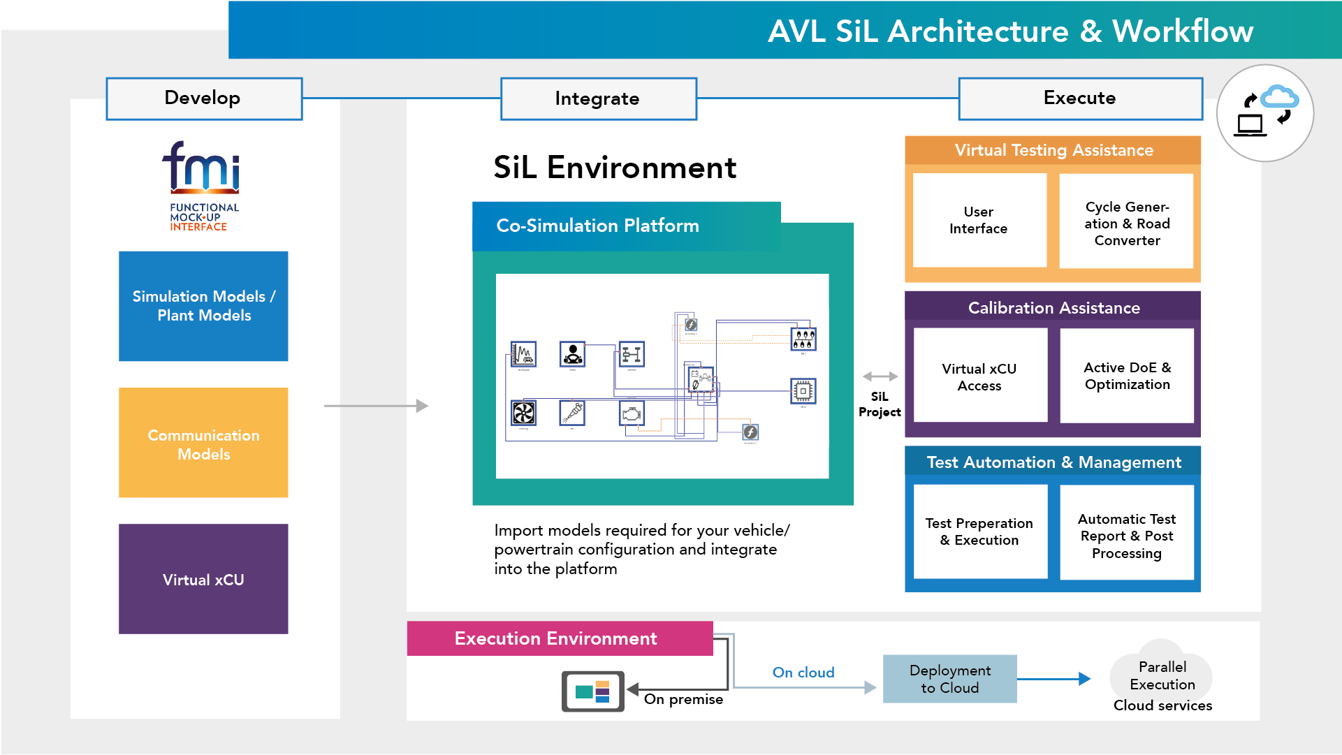Click the cooling fan block icon
The width and height of the screenshot is (1342, 755).
point(523,413)
